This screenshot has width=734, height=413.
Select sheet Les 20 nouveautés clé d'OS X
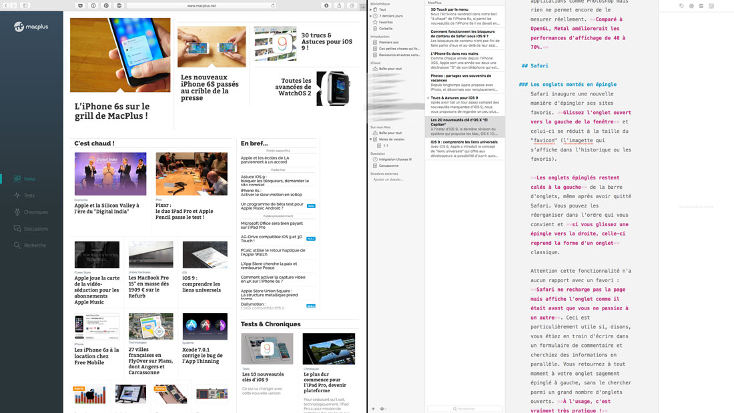coord(465,126)
